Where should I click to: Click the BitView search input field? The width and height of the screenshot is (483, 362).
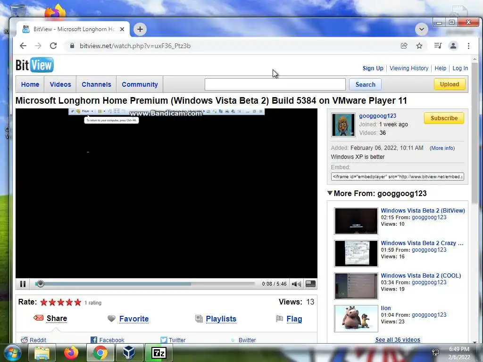coord(275,84)
